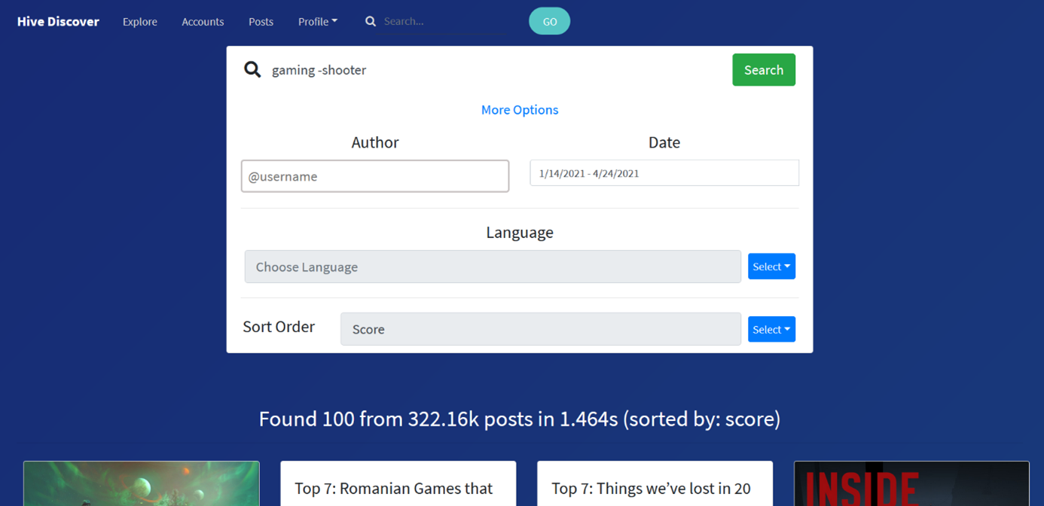
Task: Click the @username author field
Action: pyautogui.click(x=375, y=176)
